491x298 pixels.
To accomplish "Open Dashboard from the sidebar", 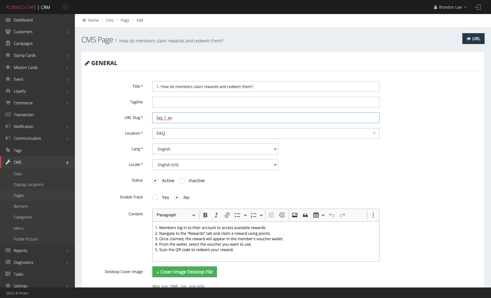I will (x=37, y=20).
